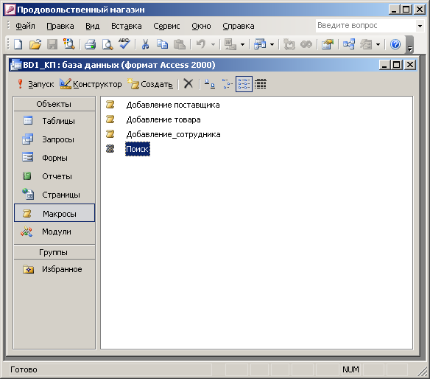
Task: Click the File Search toolbar icon
Action: click(x=68, y=44)
